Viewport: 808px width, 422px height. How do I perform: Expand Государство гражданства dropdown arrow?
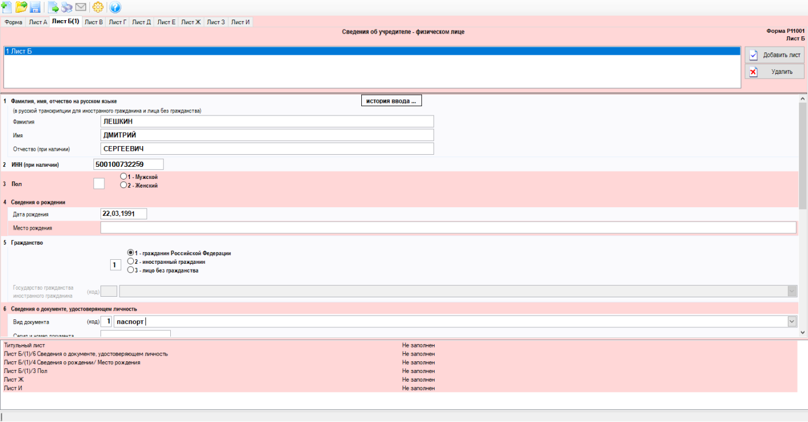(792, 292)
